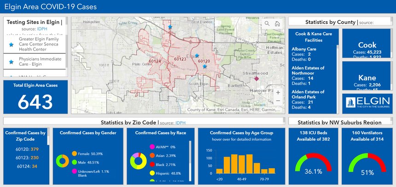Open the IDPH link under Testing Sites
The height and width of the screenshot is (187, 396).
42,28
